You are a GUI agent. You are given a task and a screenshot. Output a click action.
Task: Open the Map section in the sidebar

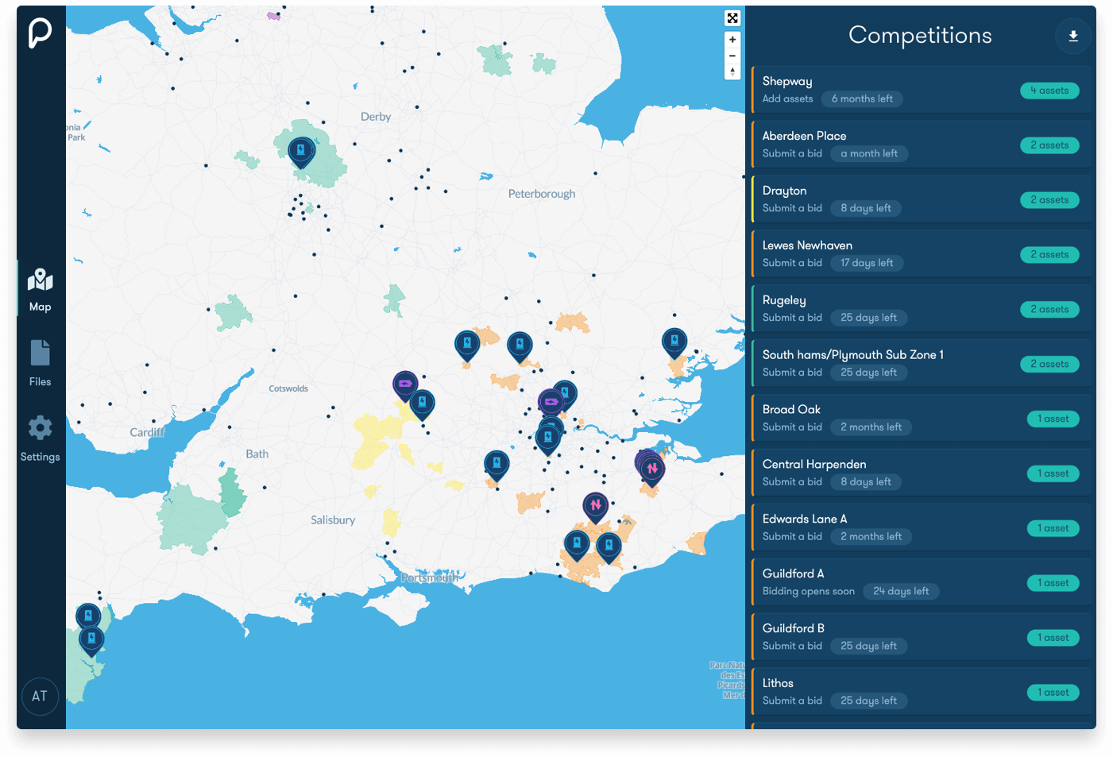tap(40, 290)
